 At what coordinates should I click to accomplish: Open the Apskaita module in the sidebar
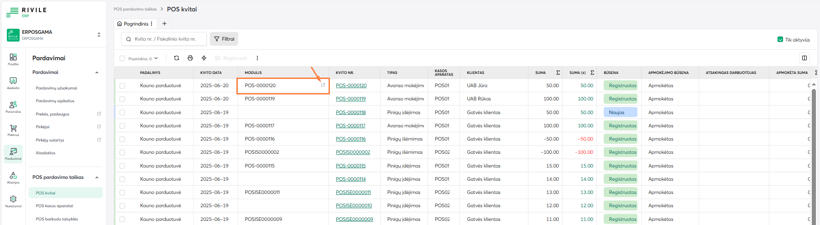(13, 83)
